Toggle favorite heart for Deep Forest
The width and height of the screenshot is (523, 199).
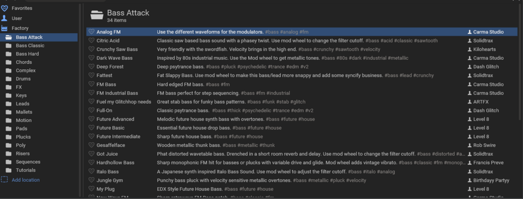(x=91, y=67)
